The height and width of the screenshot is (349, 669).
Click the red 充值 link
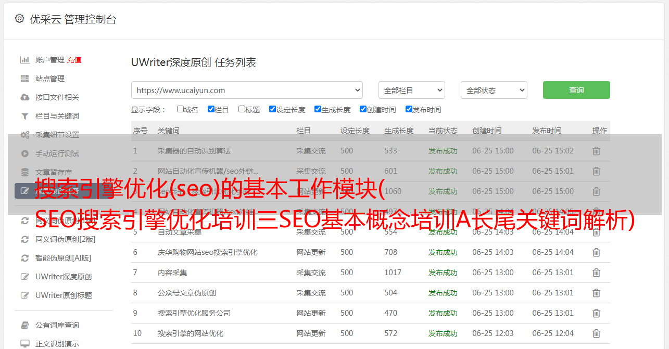pyautogui.click(x=74, y=60)
